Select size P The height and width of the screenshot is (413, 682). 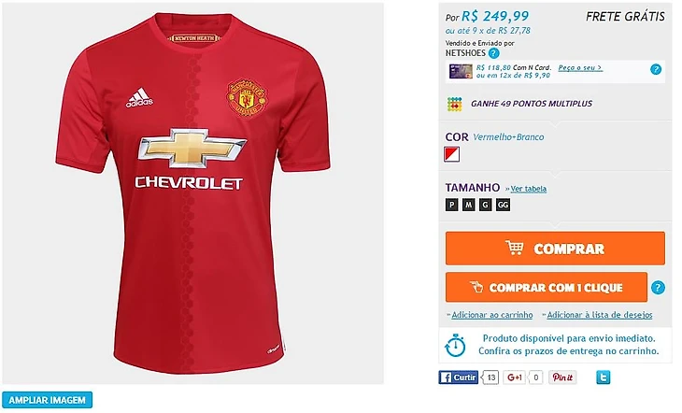452,205
